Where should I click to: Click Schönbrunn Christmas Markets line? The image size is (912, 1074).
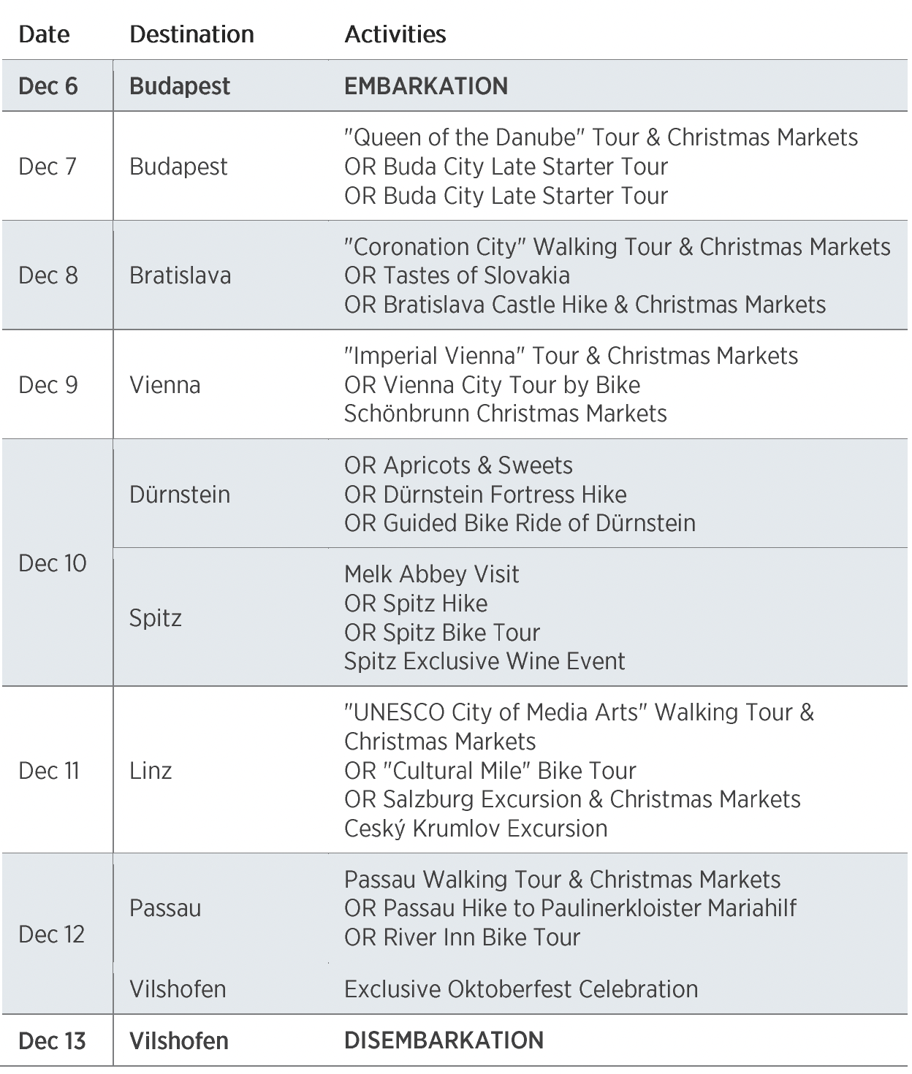[505, 414]
